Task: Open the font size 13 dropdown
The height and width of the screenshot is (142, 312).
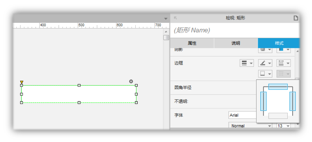Action: coord(284,126)
